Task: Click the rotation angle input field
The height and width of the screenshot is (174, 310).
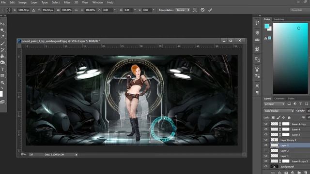Action: coord(108,10)
